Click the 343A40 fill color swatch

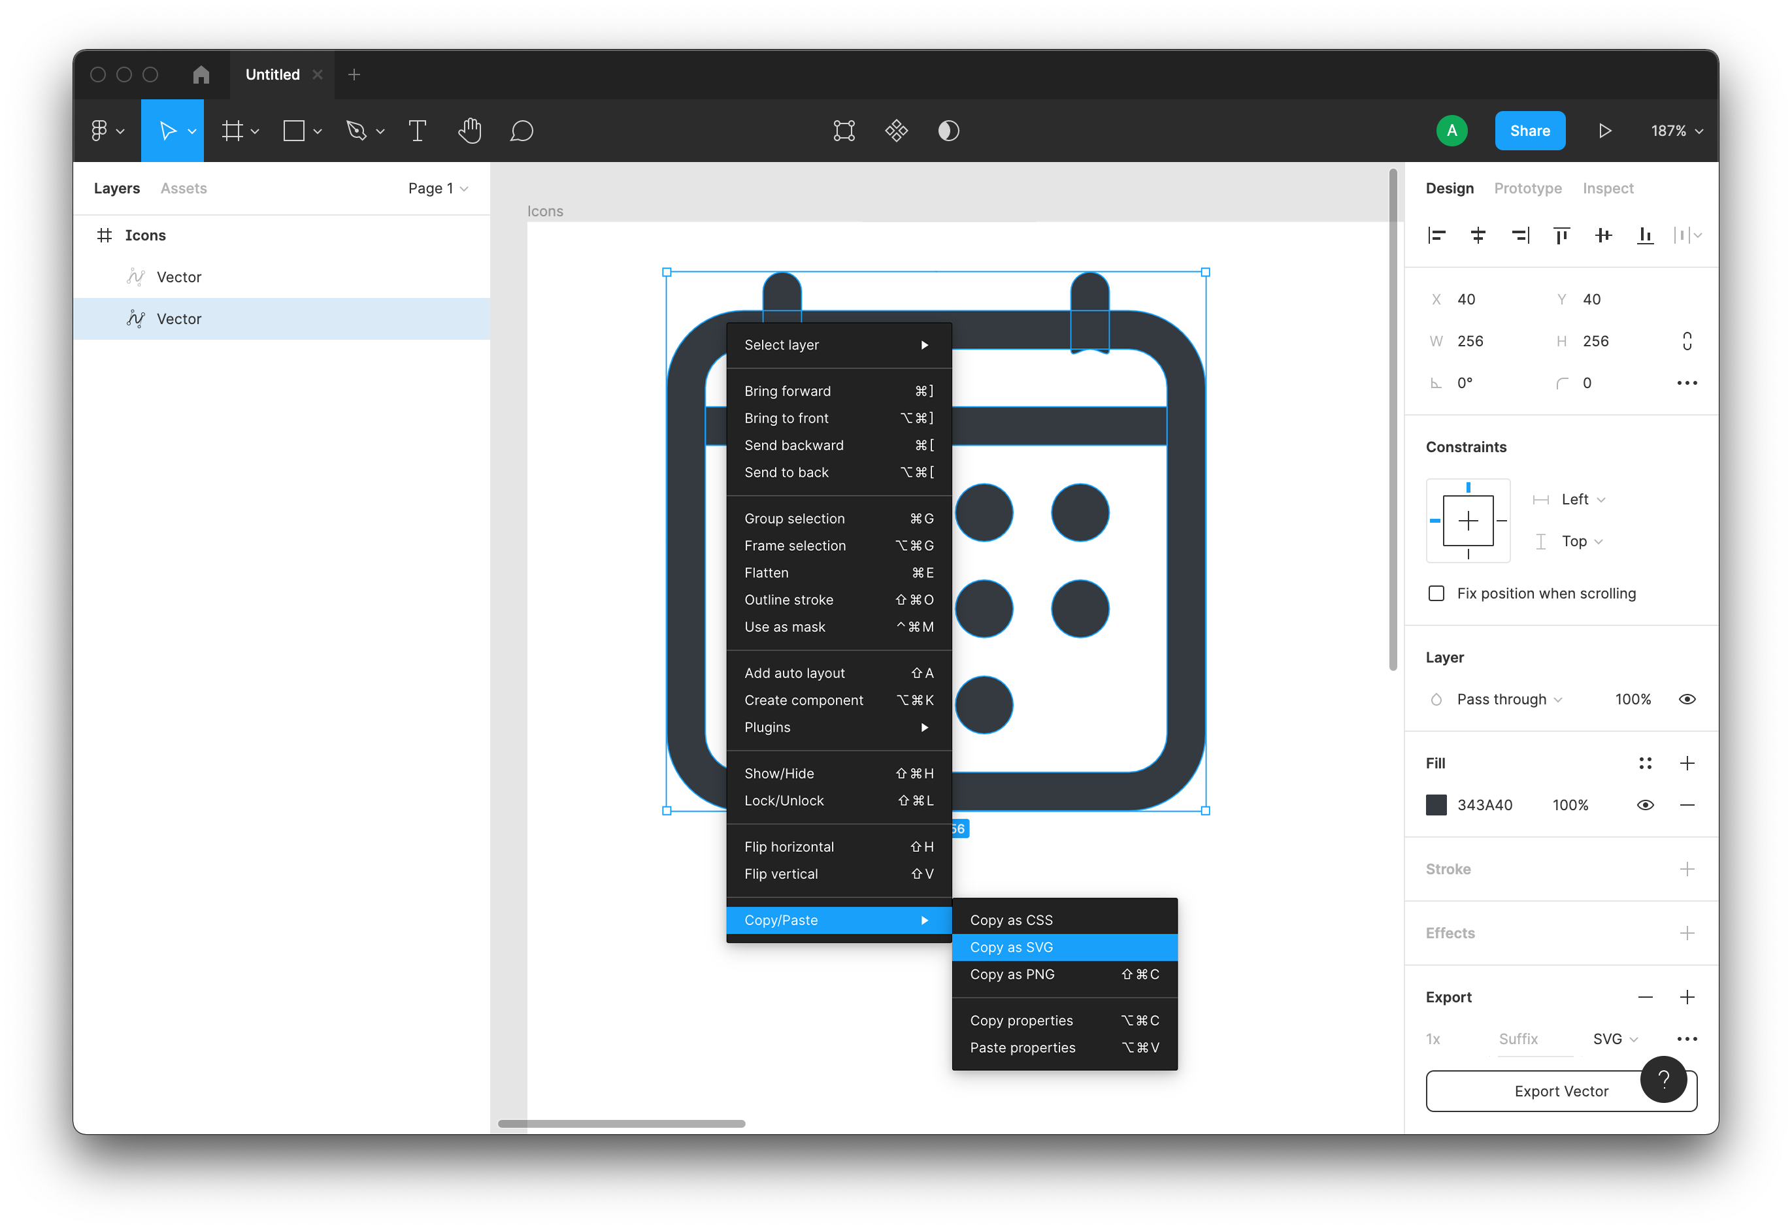[1436, 804]
